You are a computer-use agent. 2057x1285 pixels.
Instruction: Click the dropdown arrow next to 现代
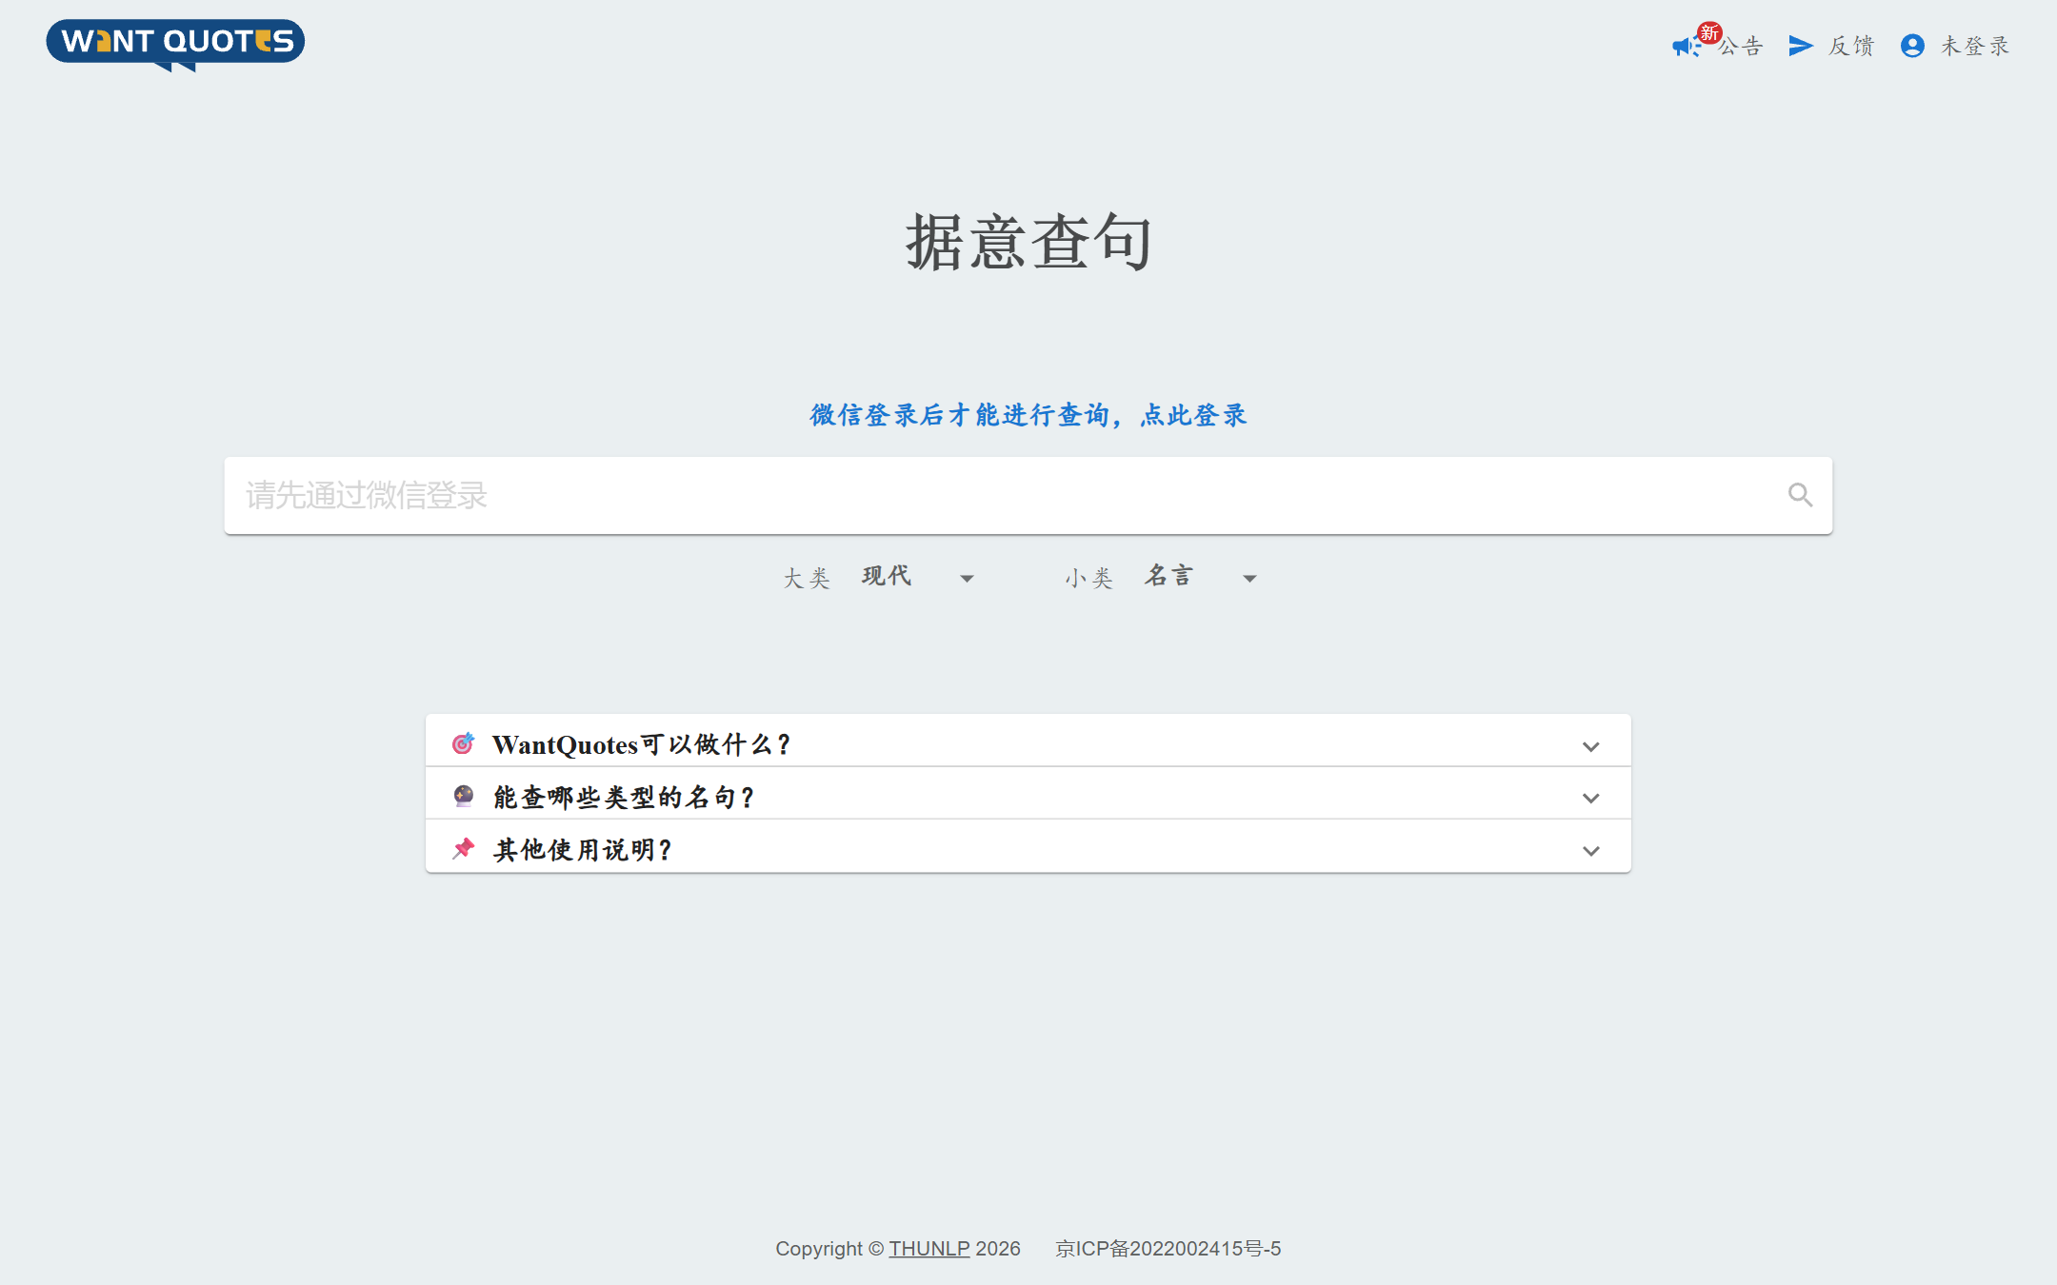click(x=967, y=579)
